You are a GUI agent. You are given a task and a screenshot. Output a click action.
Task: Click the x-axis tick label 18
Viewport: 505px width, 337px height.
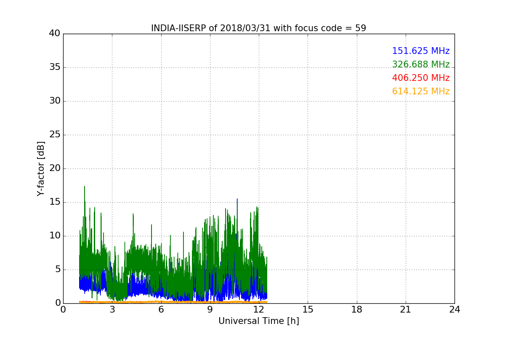[x=357, y=309]
